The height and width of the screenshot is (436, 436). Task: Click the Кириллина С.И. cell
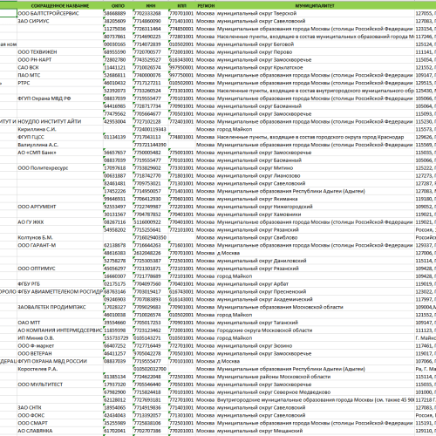pos(60,129)
